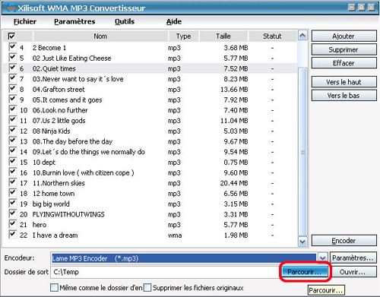Open the Aide menu

pos(174,21)
